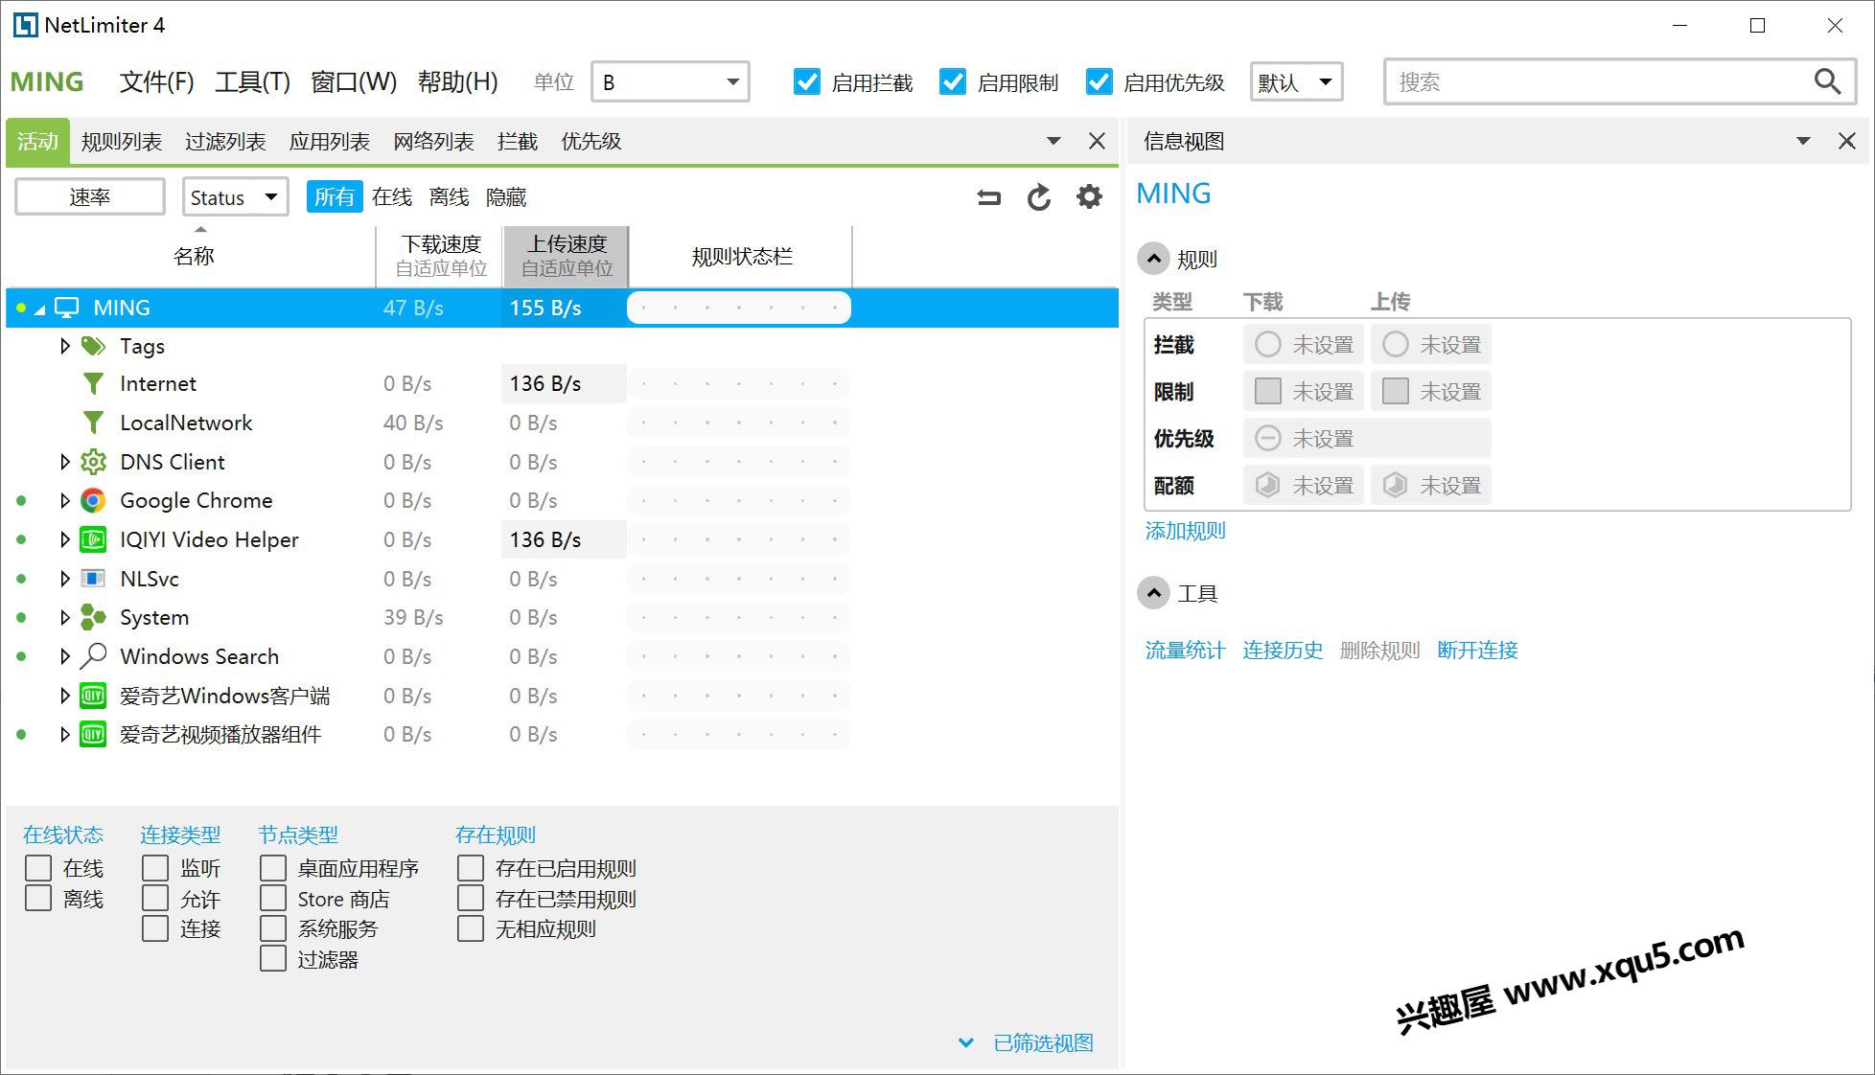Open the activity view settings gear

(x=1089, y=197)
